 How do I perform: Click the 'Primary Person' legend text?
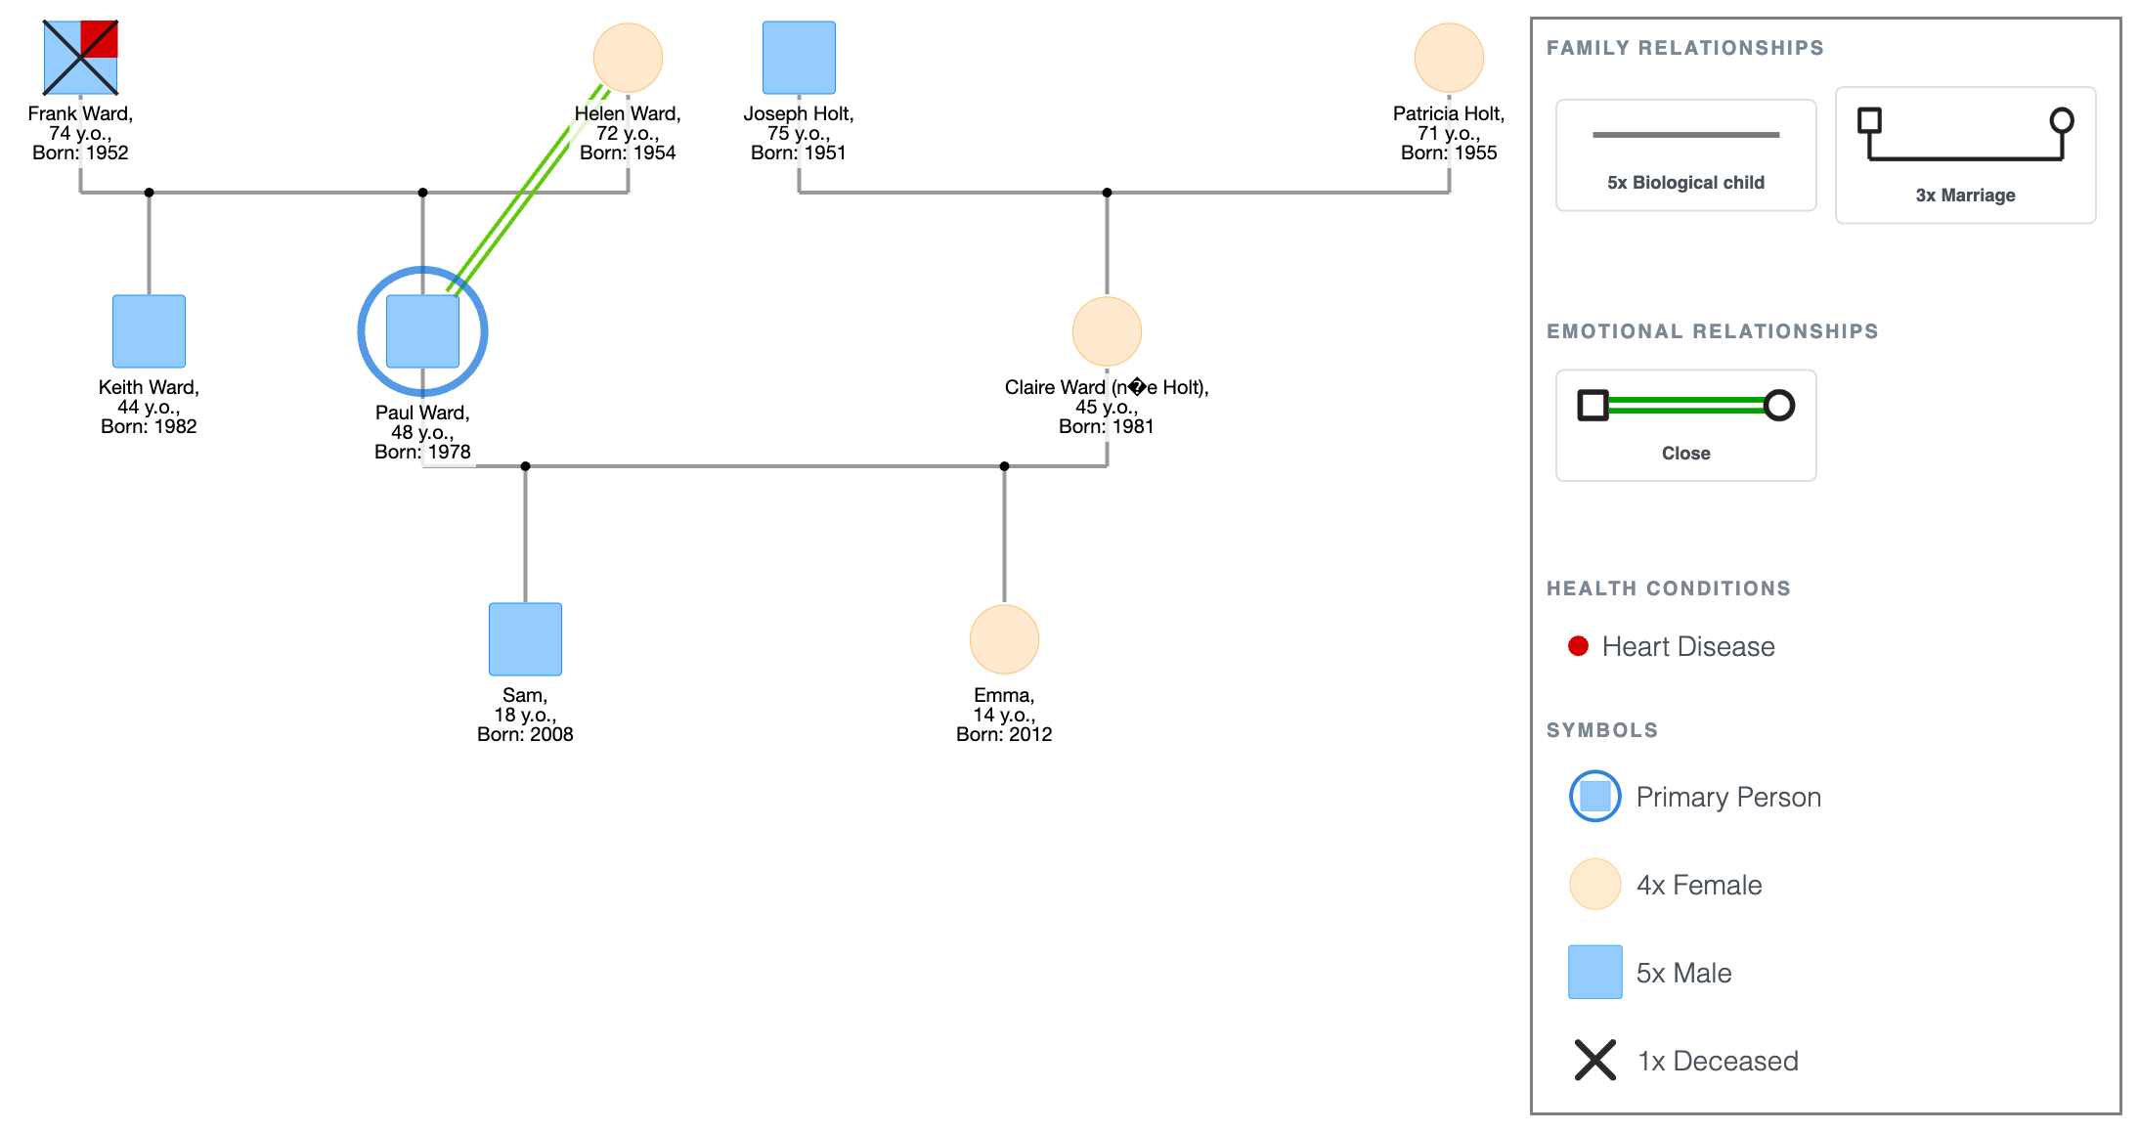[1728, 797]
